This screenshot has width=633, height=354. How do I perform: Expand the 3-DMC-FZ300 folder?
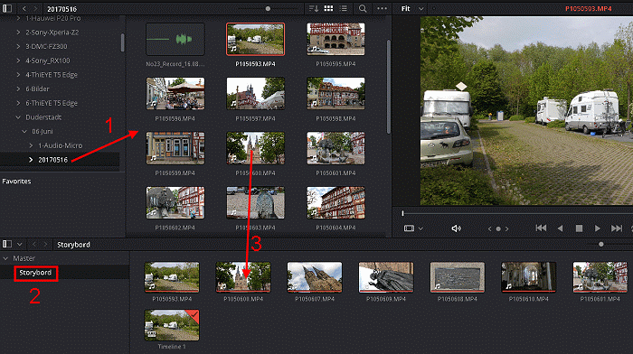pos(18,46)
